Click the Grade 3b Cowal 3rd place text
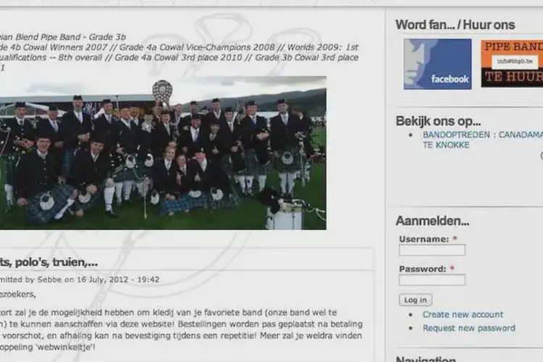Viewport: 543px width, 362px height. point(307,57)
